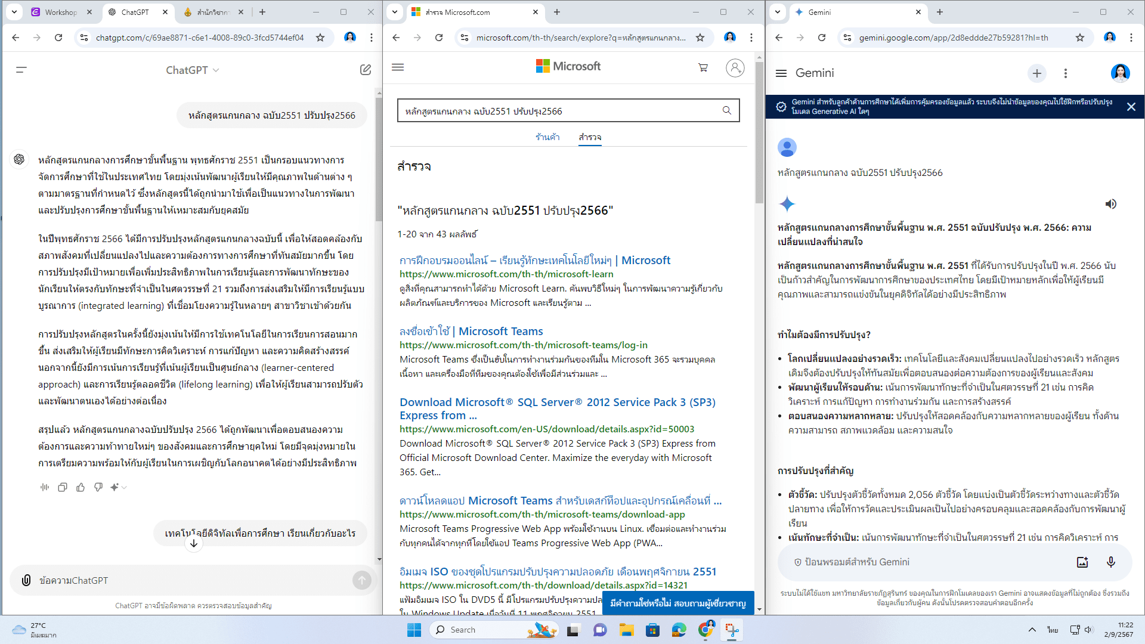Copy the ChatGPT response with the copy icon
This screenshot has height=644, width=1145.
pyautogui.click(x=63, y=487)
